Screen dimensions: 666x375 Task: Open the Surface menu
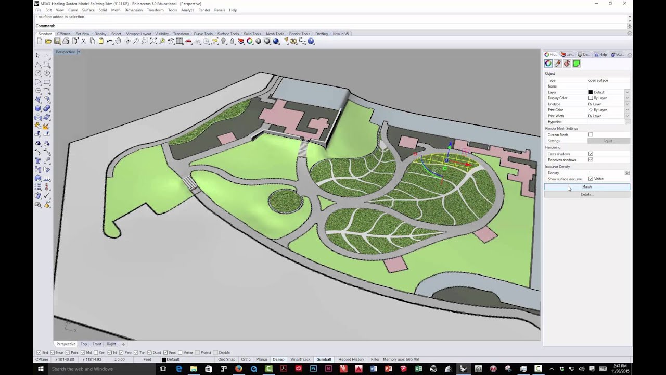pos(88,10)
